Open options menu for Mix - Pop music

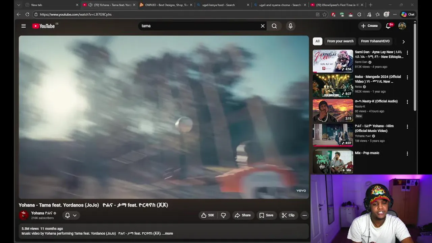(x=407, y=154)
